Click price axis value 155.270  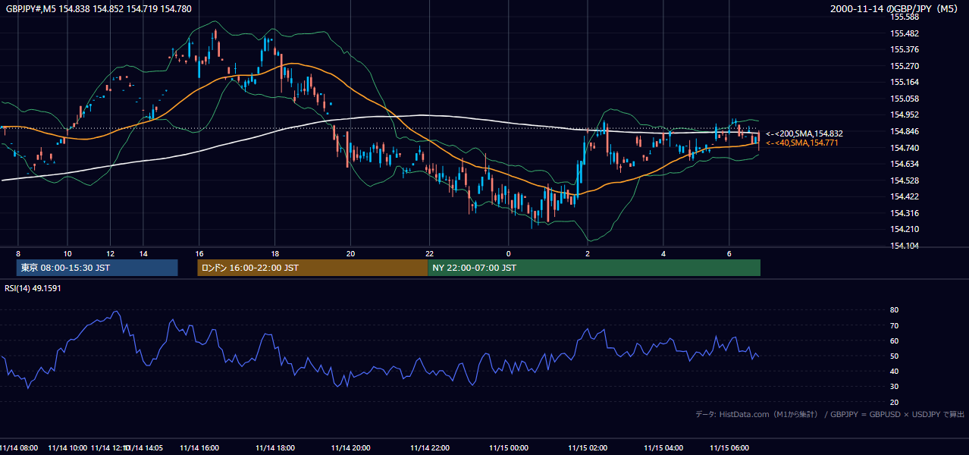point(904,66)
